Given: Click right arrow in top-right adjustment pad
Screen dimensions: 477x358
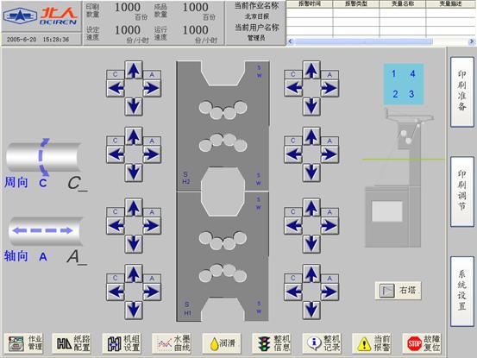Looking at the screenshot, I should (330, 89).
